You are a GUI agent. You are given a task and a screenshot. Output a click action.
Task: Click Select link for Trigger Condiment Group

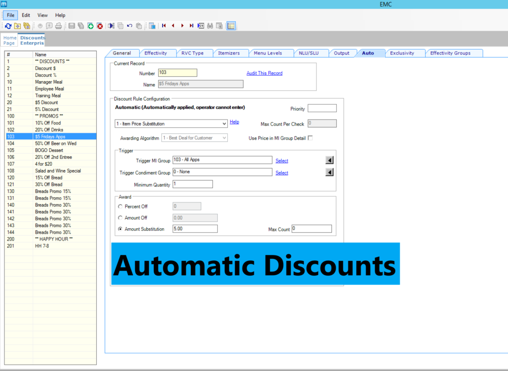tap(282, 173)
